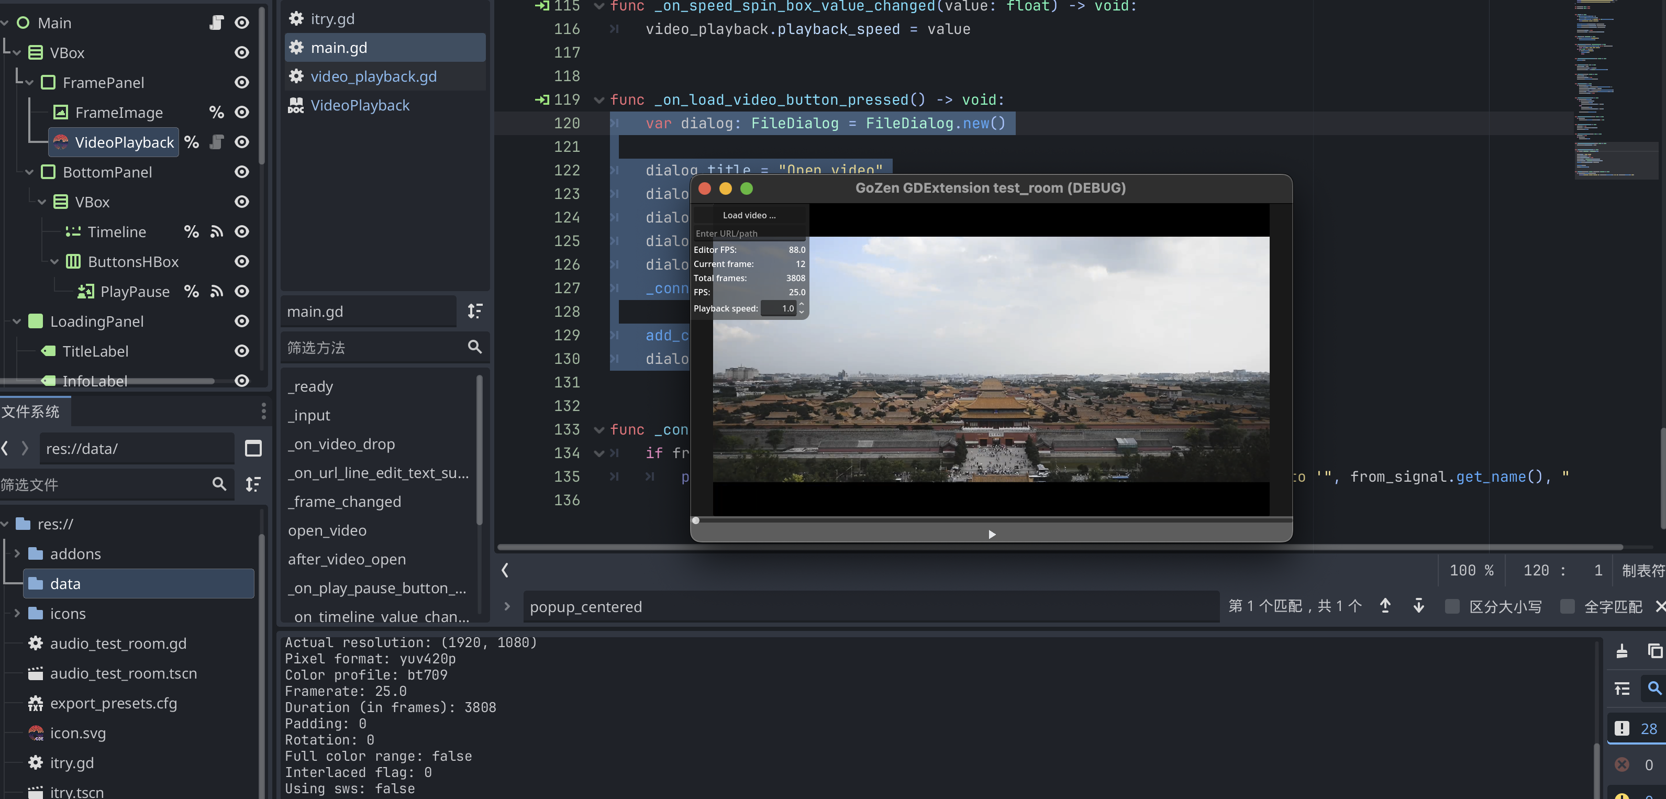
Task: Click the unique name percent icon on FrameImage
Action: [x=216, y=113]
